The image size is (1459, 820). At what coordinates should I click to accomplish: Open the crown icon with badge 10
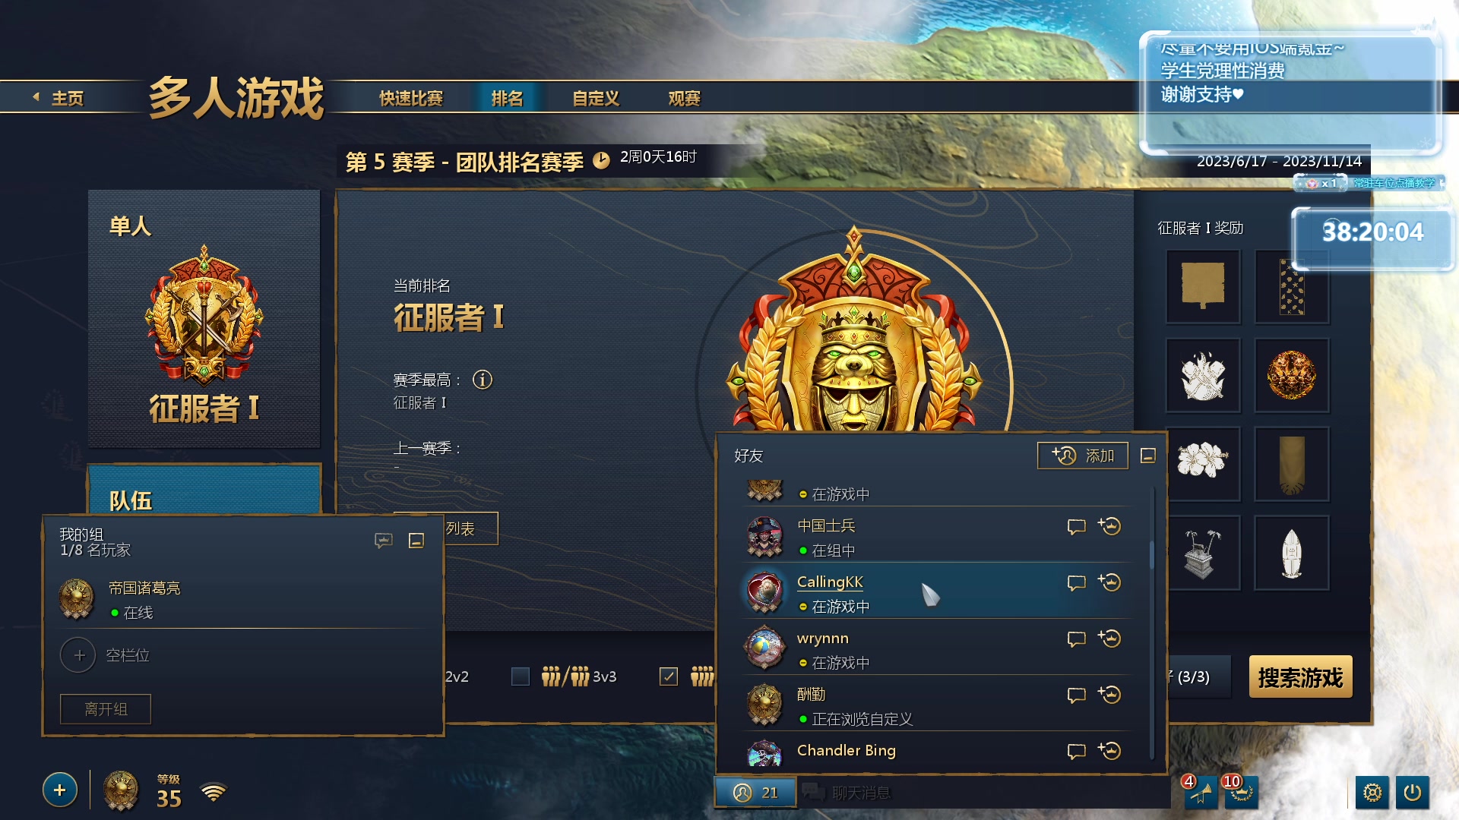[1241, 793]
